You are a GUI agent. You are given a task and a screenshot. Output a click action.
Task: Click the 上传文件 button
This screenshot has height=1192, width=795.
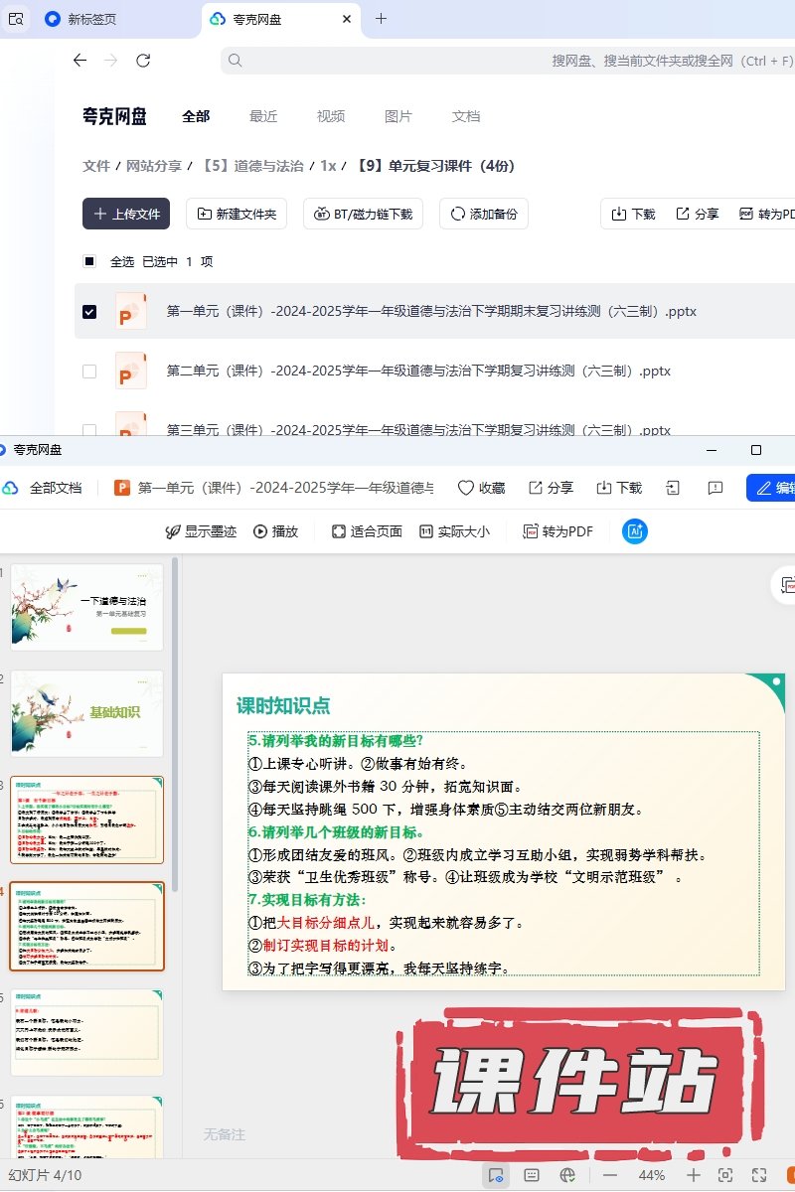pyautogui.click(x=126, y=214)
